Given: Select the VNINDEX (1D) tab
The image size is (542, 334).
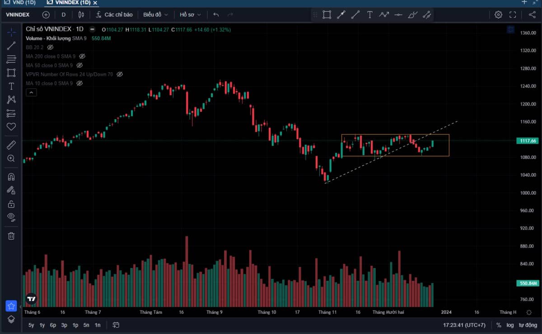Looking at the screenshot, I should point(69,3).
